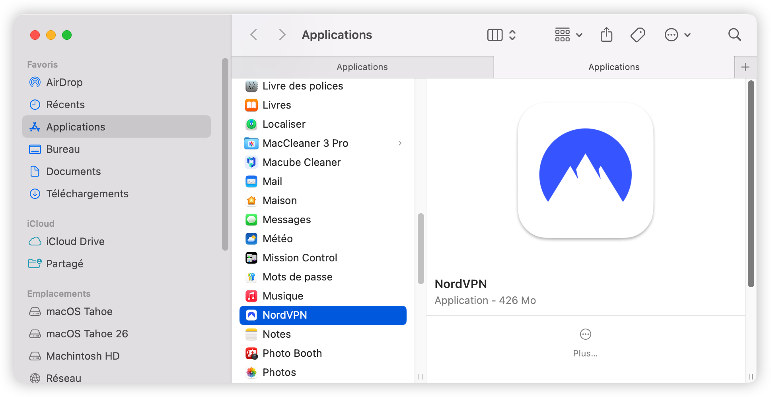Click the Plus... more actions button
Viewport: 771px width, 397px height.
[585, 343]
